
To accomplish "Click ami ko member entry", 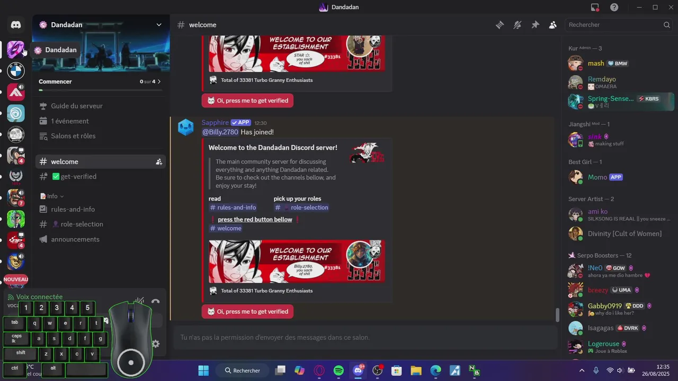I will point(620,215).
